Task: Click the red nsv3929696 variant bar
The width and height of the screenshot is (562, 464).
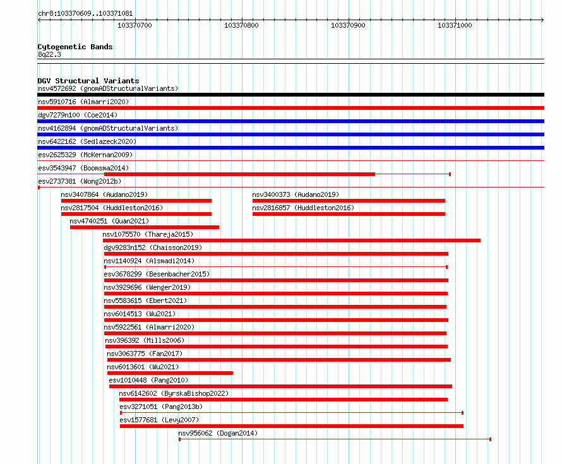Action: click(276, 294)
